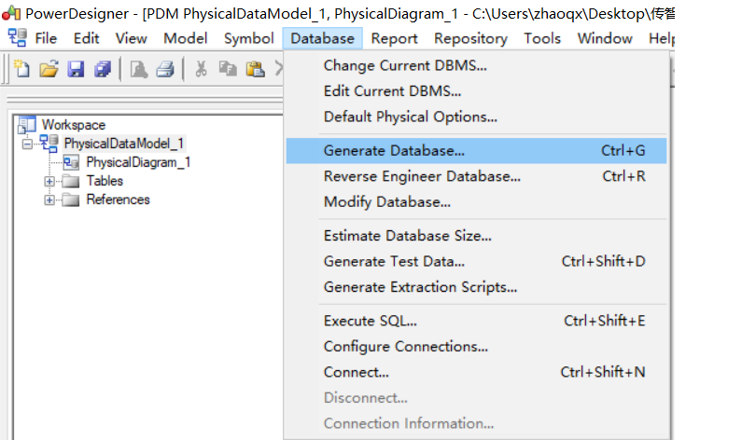This screenshot has height=440, width=742.
Task: Click the New Model toolbar icon
Action: [21, 69]
